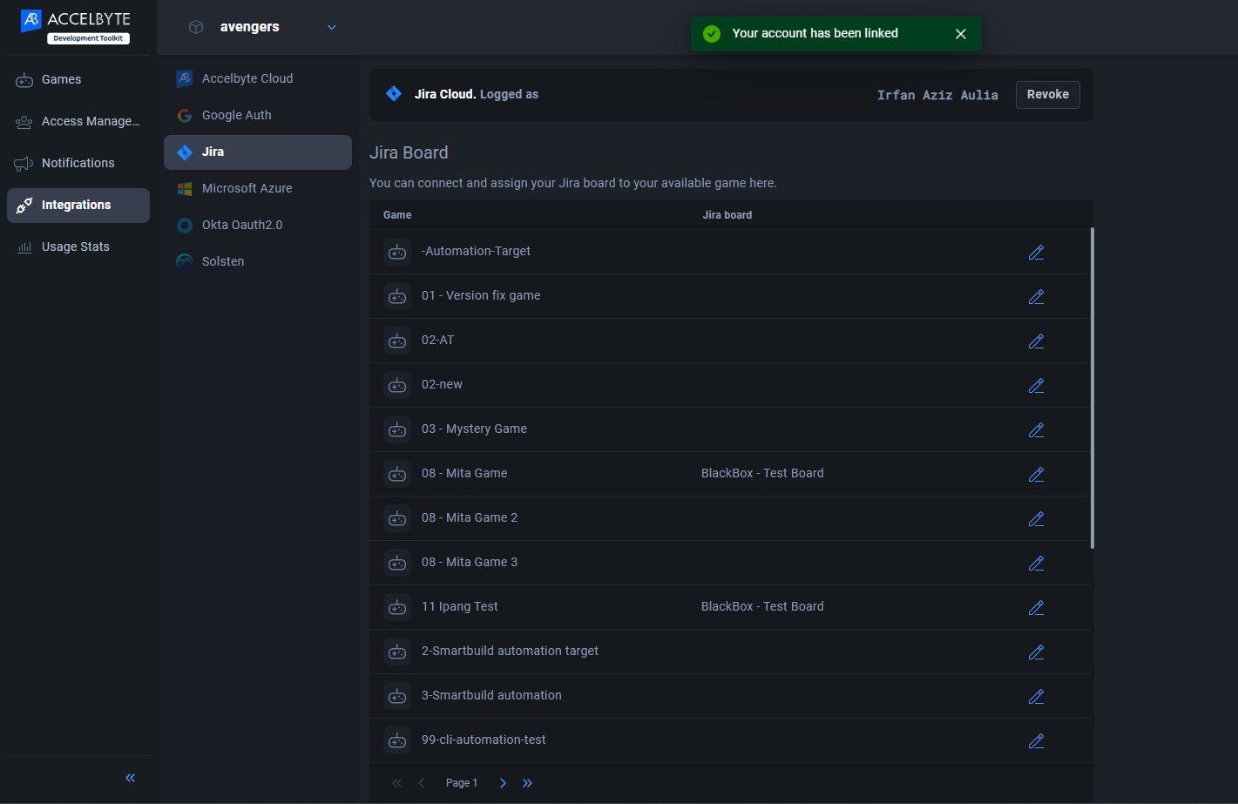Go to next page of games
1238x804 pixels.
(503, 783)
